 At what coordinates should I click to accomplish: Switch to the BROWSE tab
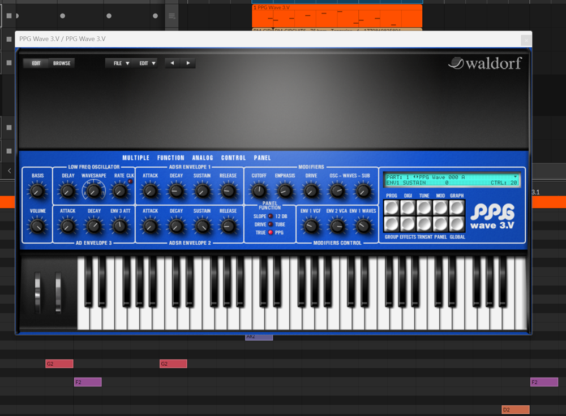pyautogui.click(x=62, y=63)
